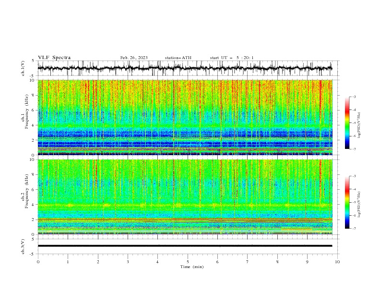Select the date label "Feb. 26, 2023"
This screenshot has height=294, width=380.
point(134,58)
